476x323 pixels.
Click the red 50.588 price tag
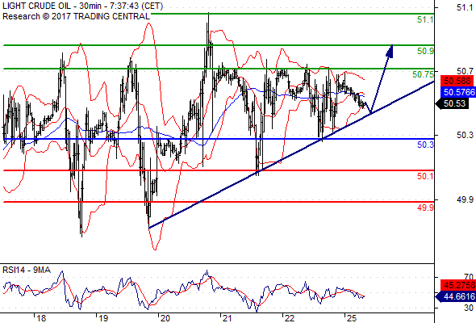click(457, 81)
